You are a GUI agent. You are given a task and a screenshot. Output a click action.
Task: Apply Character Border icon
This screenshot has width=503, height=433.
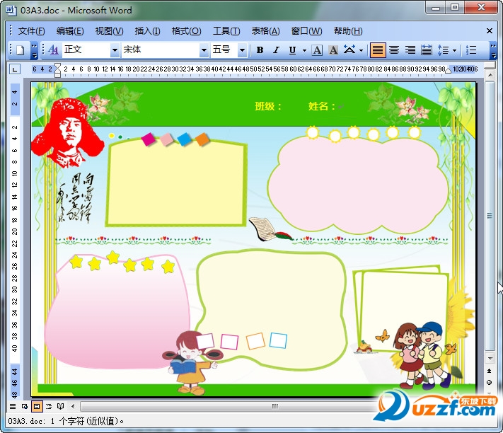(x=317, y=50)
